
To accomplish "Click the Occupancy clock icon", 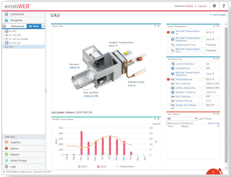I will [x=173, y=68].
